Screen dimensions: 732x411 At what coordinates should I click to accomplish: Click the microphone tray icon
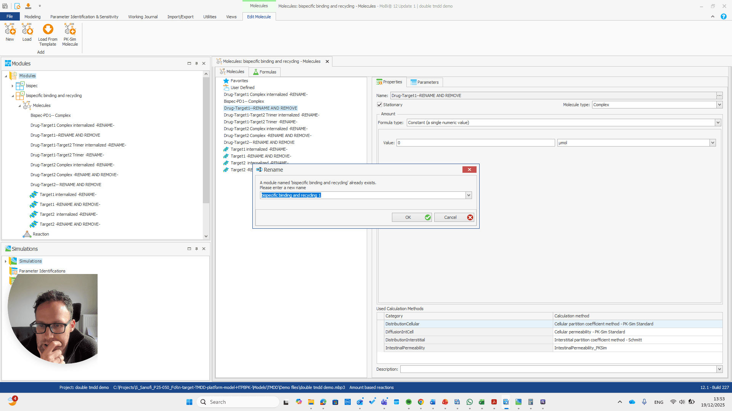point(644,402)
